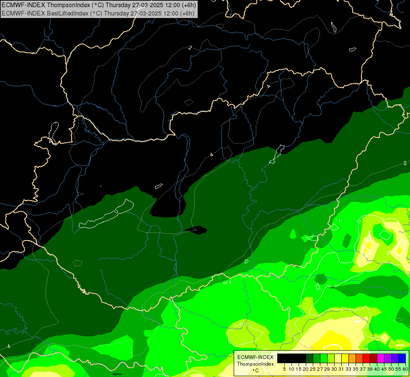The height and width of the screenshot is (377, 410).
Task: Click the legend tick label 39
Action: pos(370,369)
